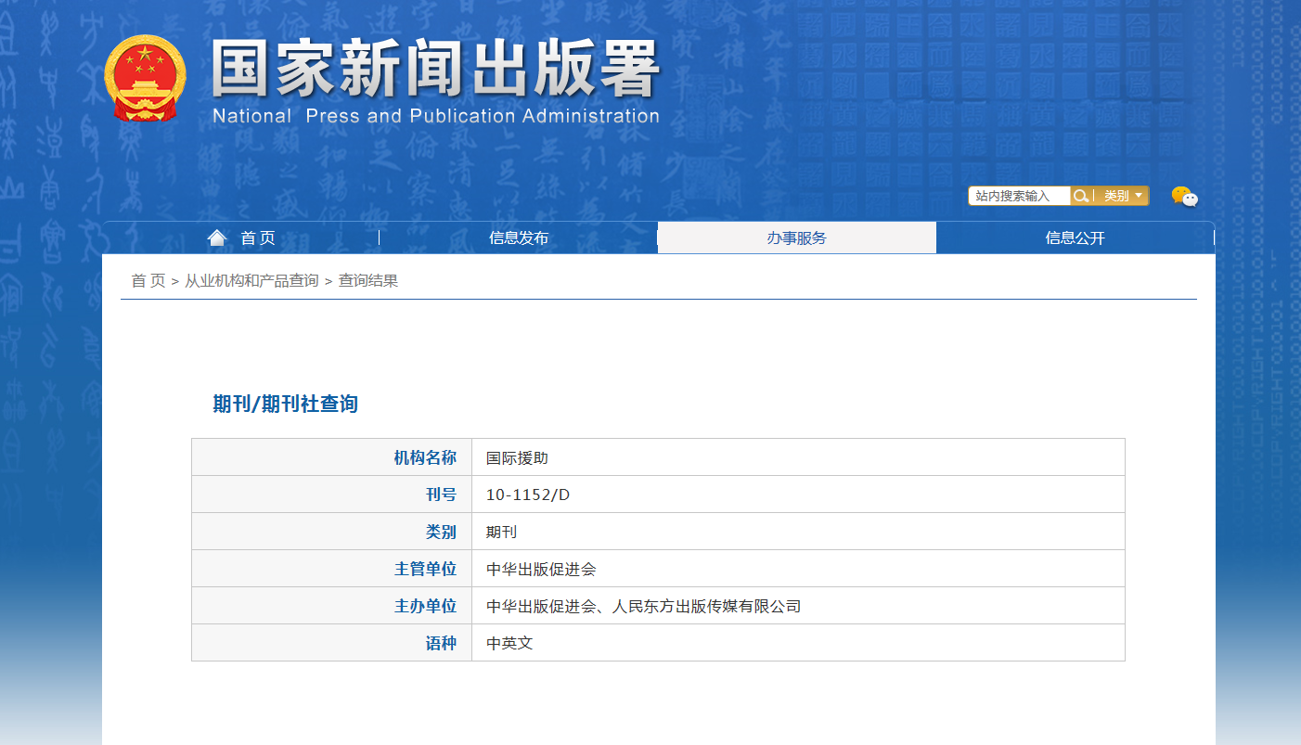Screen dimensions: 1301x745
Task: Switch to the 信息公开 tab
Action: [1076, 237]
